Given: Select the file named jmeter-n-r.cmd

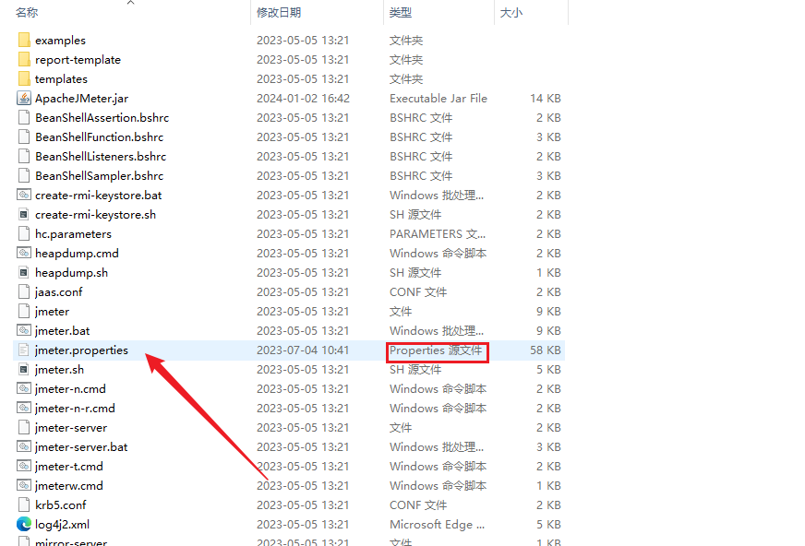Looking at the screenshot, I should pyautogui.click(x=75, y=408).
